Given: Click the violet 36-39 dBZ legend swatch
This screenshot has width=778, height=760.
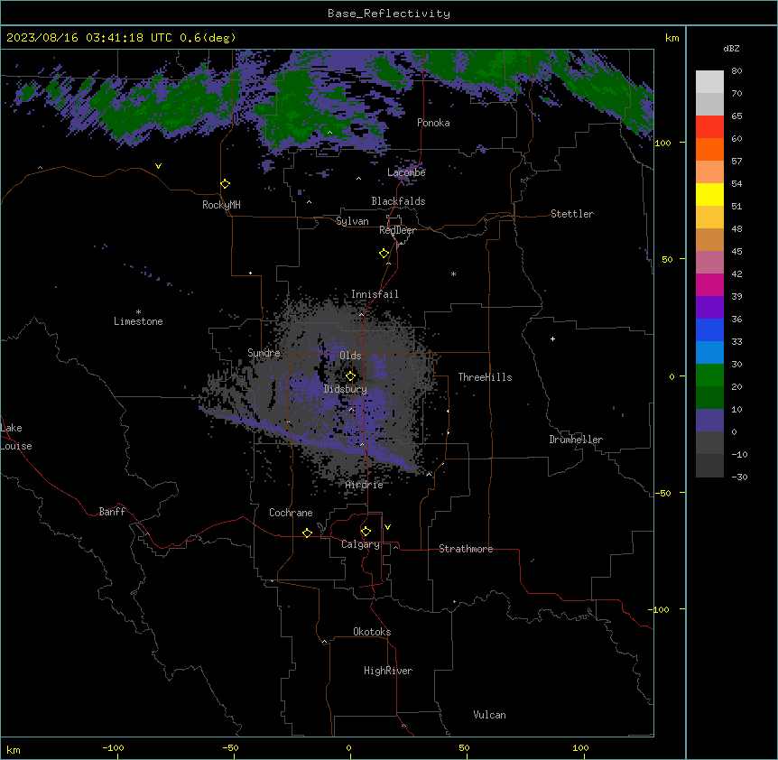Looking at the screenshot, I should coord(709,308).
